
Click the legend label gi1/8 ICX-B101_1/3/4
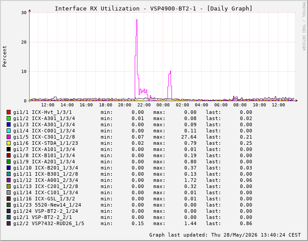(x=44, y=155)
